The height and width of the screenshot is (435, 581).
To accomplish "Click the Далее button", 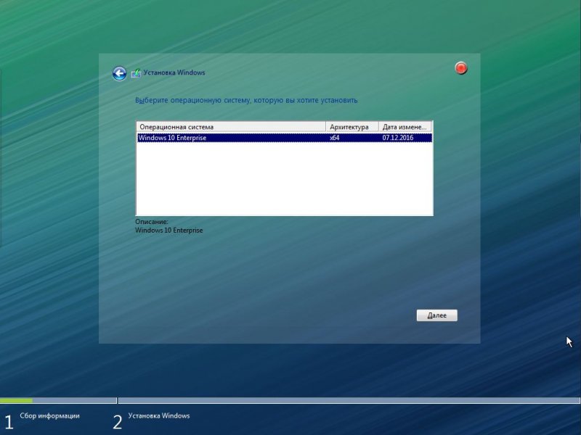I will point(437,315).
